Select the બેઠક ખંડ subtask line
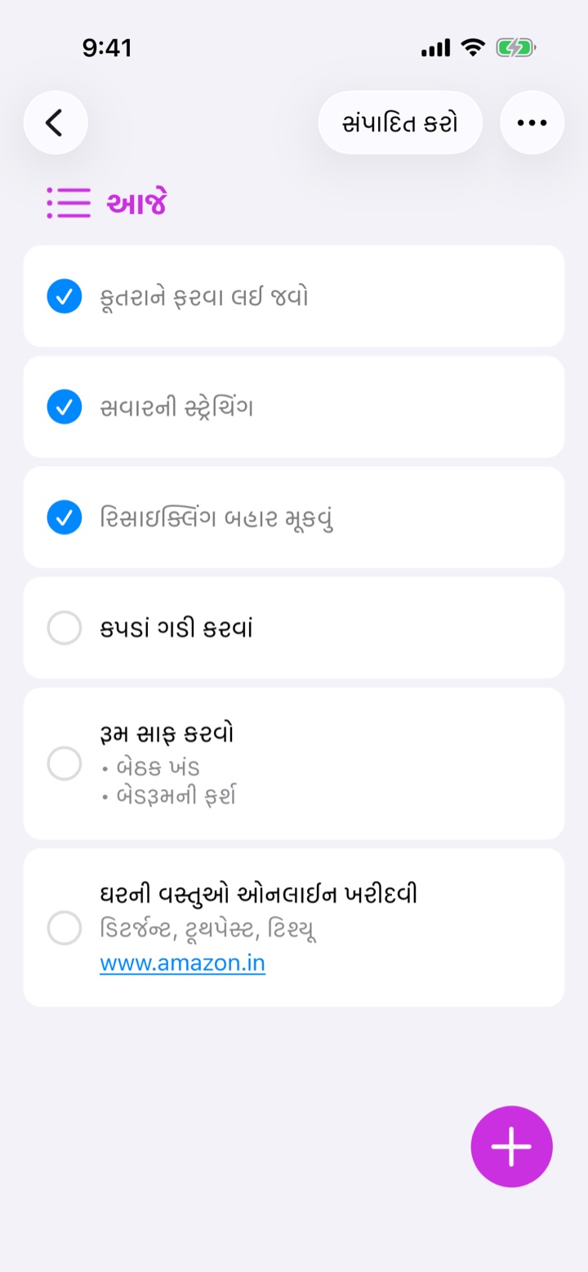Screen dimensions: 588x1272 tap(151, 767)
